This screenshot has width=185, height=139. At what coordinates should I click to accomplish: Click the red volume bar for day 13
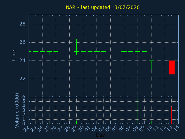[171, 115]
